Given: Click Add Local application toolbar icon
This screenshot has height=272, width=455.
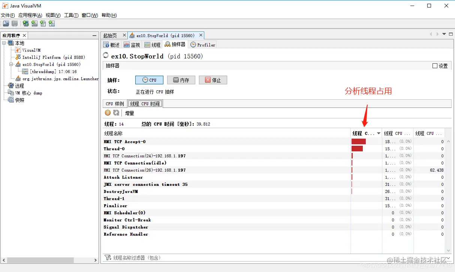Looking at the screenshot, I should point(25,24).
